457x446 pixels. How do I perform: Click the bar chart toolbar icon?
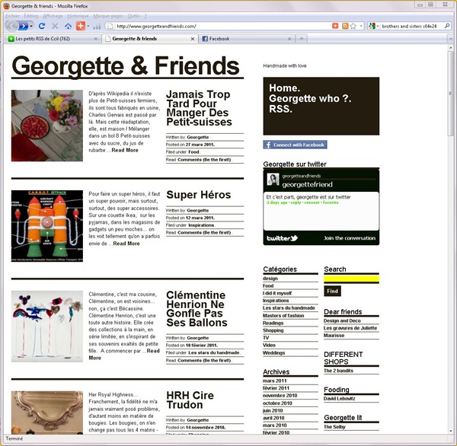tap(97, 27)
